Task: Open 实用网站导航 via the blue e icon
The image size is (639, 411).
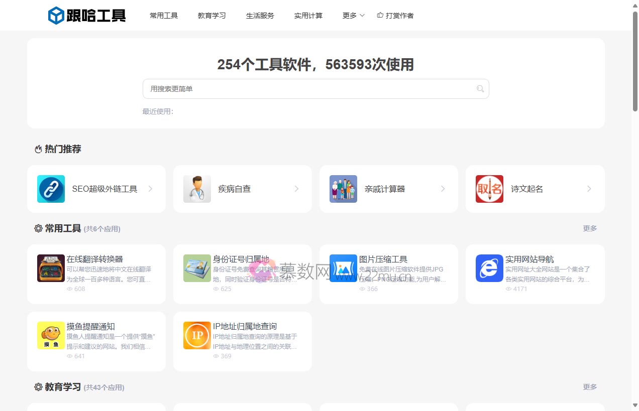Action: click(x=489, y=268)
